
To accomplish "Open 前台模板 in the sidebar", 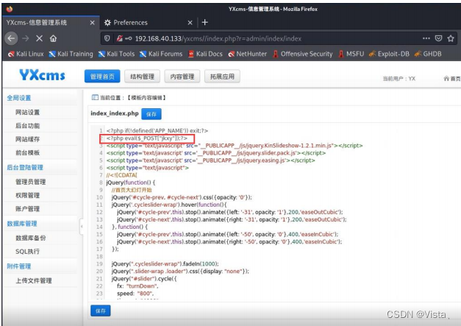I will click(x=27, y=153).
